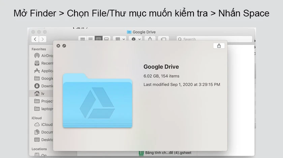This screenshot has height=158, width=283.
Task: Click the Edit Tags toolbar button
Action: click(x=163, y=39)
